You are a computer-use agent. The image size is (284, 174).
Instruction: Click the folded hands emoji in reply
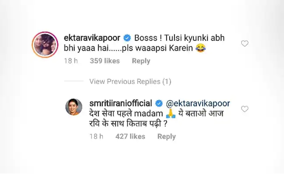pos(171,114)
